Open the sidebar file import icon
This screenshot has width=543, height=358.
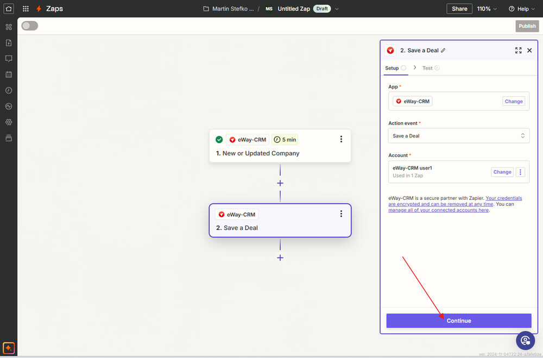[x=9, y=42]
